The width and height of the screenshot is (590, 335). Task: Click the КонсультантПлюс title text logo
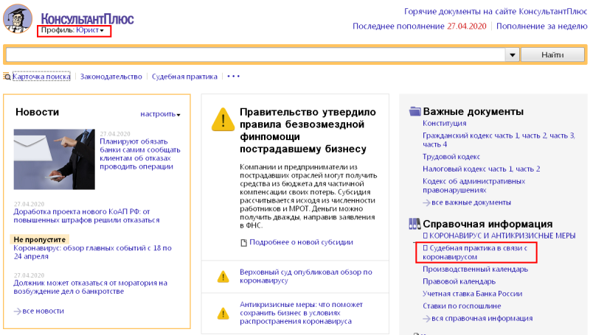coord(87,19)
